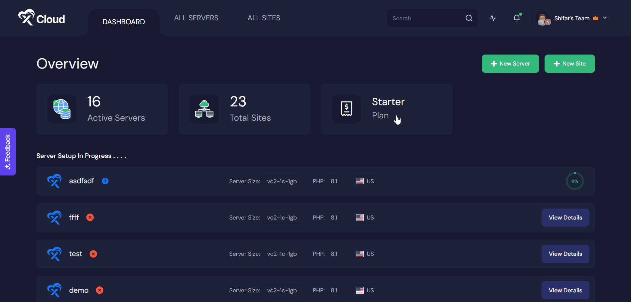Click the xCloud logo in the navbar
The image size is (631, 302).
coord(41,18)
